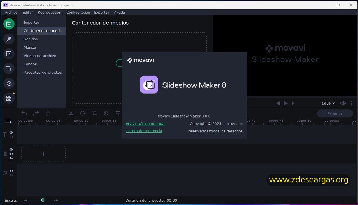Delete selected clip with trash icon
Image resolution: width=358 pixels, height=205 pixels.
coord(48,113)
